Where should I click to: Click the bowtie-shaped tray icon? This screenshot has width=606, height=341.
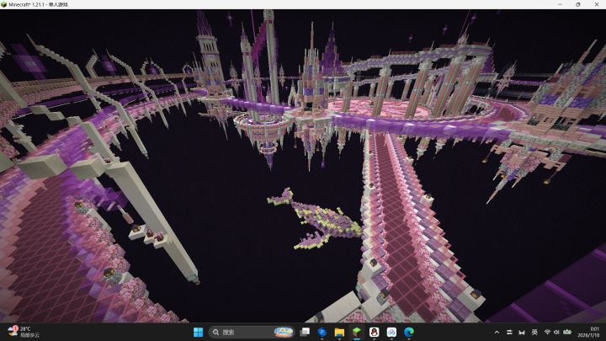[x=522, y=332]
